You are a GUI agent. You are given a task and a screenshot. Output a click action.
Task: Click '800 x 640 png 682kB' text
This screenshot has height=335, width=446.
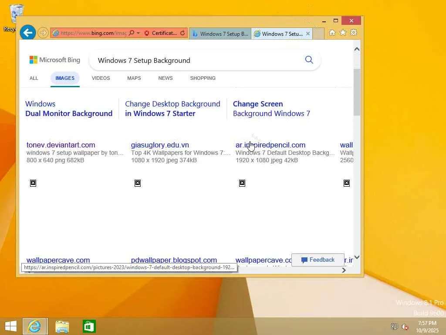(55, 160)
